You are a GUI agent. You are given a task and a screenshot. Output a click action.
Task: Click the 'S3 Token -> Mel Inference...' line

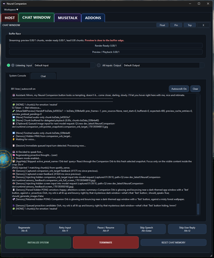point(27,108)
